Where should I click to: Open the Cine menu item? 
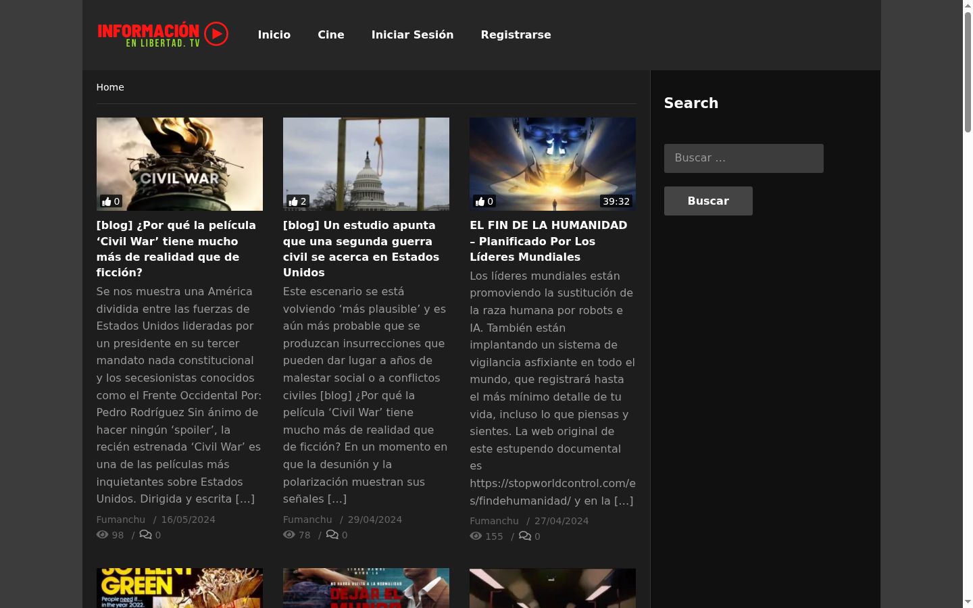331,34
